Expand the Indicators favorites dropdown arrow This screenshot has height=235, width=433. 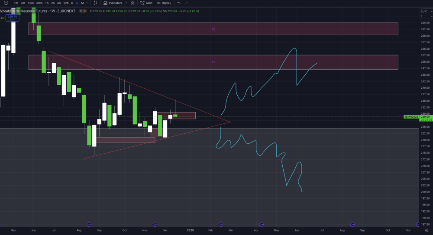click(x=126, y=3)
